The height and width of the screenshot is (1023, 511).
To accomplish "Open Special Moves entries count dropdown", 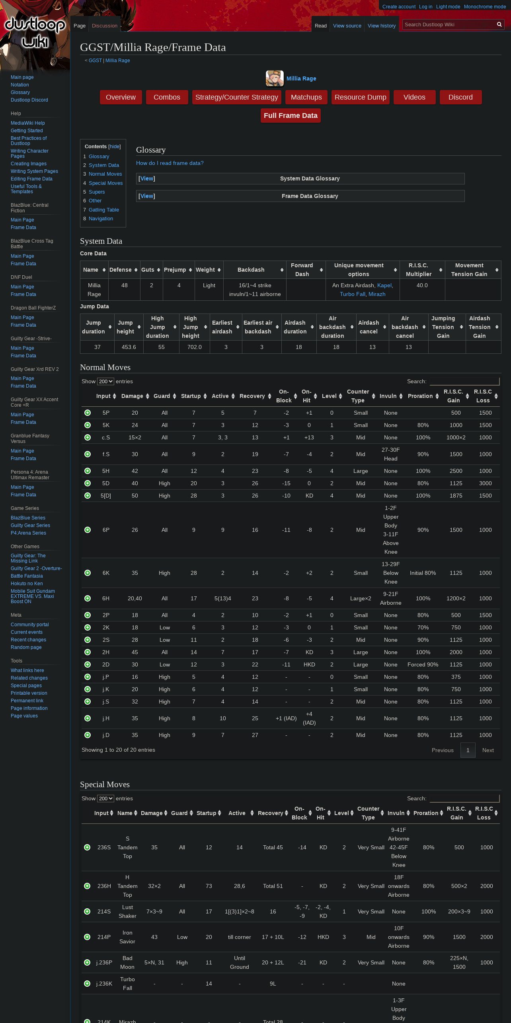I will coord(105,798).
